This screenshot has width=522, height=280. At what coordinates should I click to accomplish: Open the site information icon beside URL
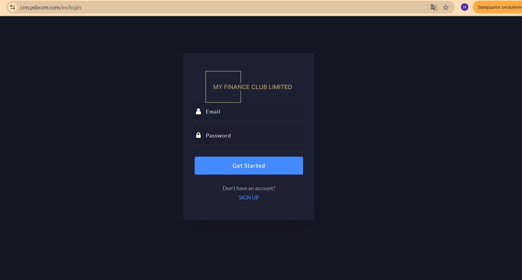13,7
